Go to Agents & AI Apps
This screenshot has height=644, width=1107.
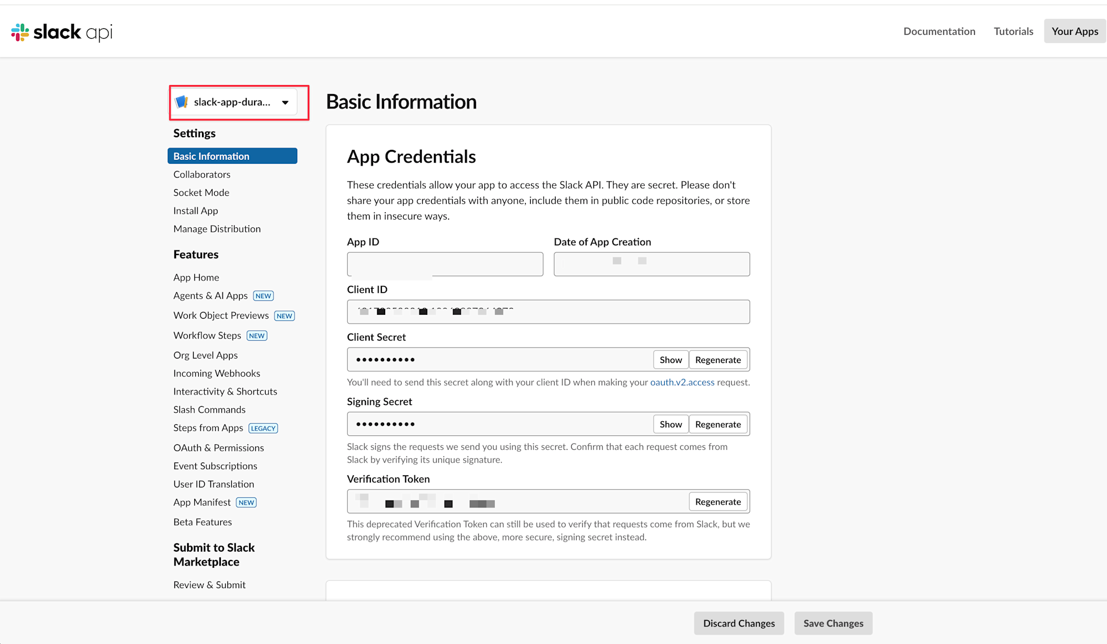click(x=210, y=296)
